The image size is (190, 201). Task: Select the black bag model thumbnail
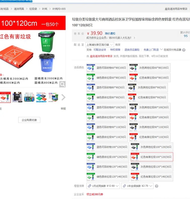coord(17,97)
